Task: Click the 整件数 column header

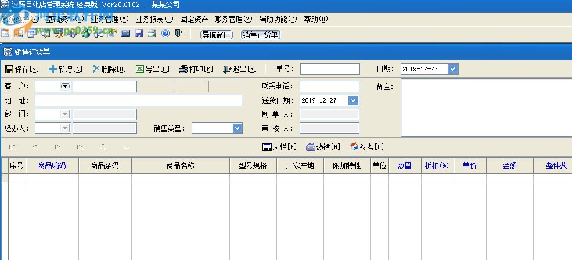Action: 553,165
